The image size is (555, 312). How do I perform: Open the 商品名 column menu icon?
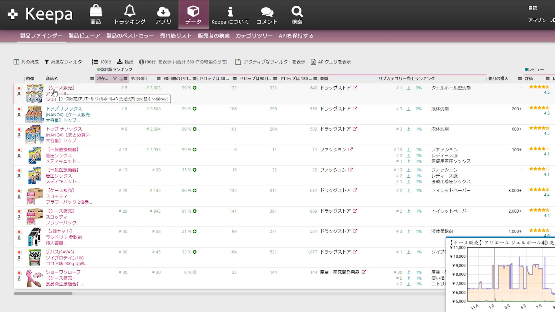(92, 79)
